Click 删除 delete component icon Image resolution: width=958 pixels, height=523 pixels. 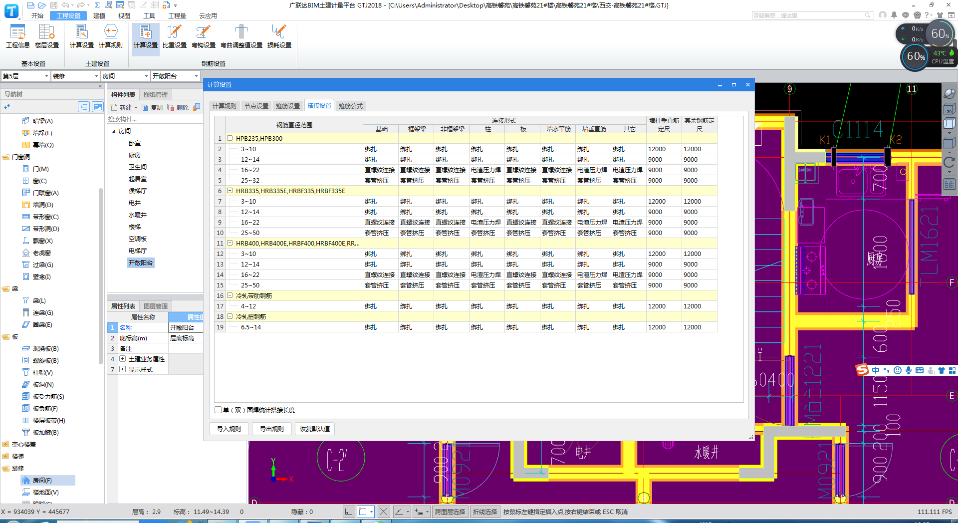178,107
